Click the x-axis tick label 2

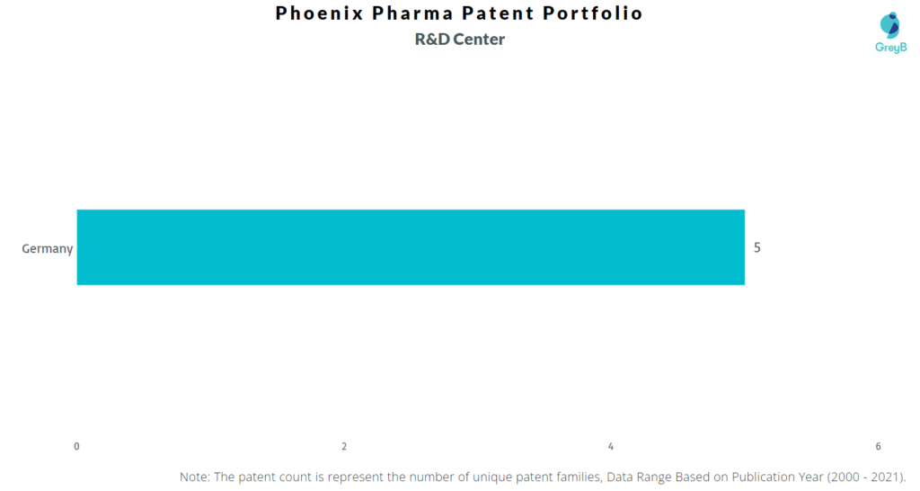pos(344,446)
